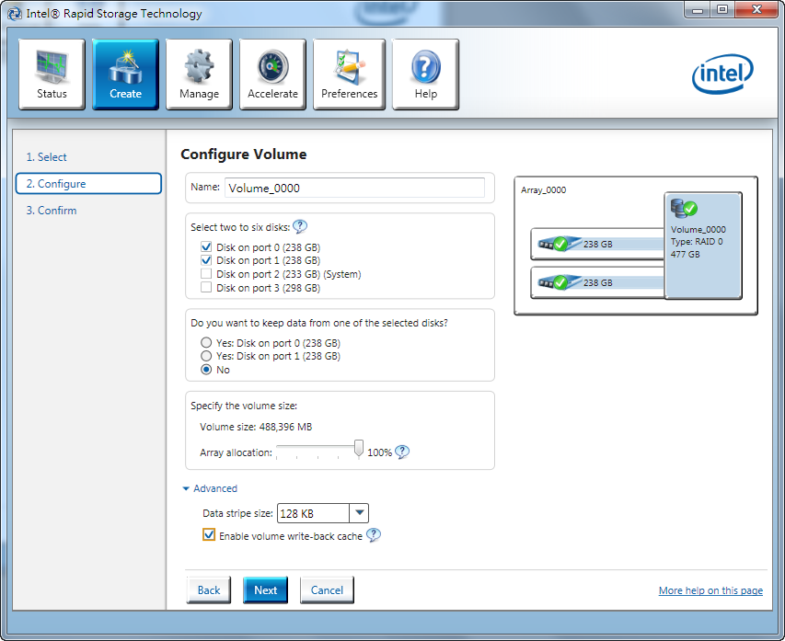Check Disk on port 3 (298 GB)
The height and width of the screenshot is (641, 785).
pos(206,288)
